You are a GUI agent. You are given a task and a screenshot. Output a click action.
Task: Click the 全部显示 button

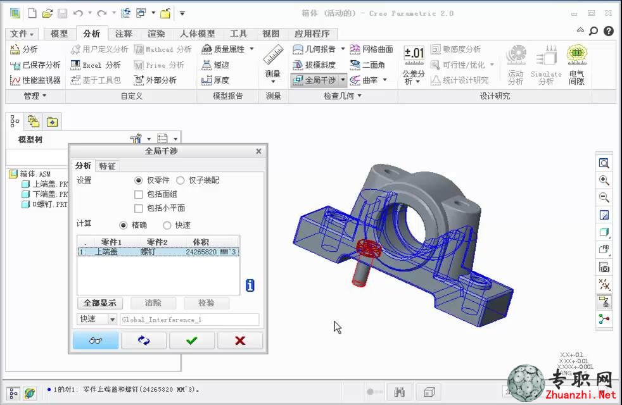pyautogui.click(x=100, y=303)
